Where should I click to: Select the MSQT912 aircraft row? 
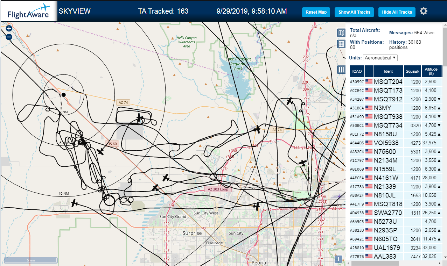pos(396,99)
